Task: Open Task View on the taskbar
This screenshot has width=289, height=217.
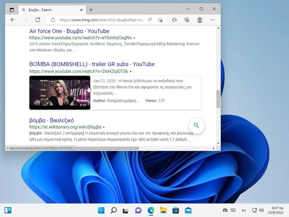Action: tap(126, 211)
